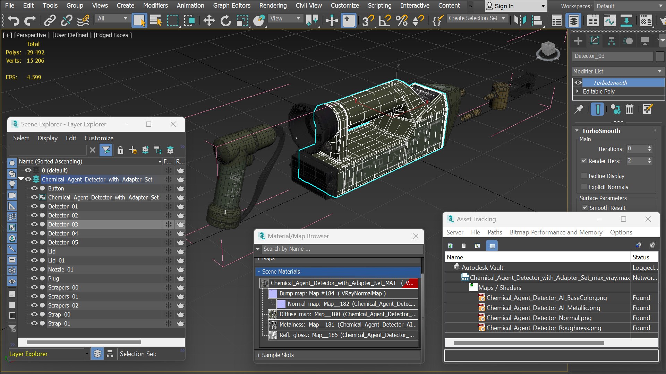Toggle Angle Snap icon
The height and width of the screenshot is (374, 666).
pos(385,21)
